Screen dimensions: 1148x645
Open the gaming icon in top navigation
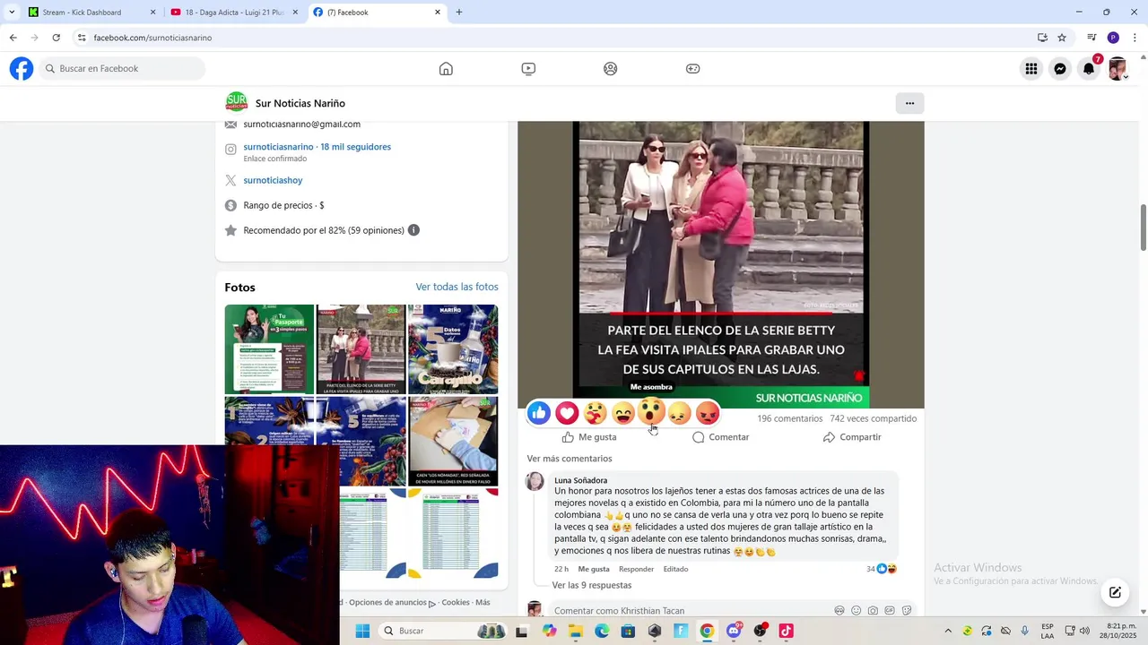point(693,69)
